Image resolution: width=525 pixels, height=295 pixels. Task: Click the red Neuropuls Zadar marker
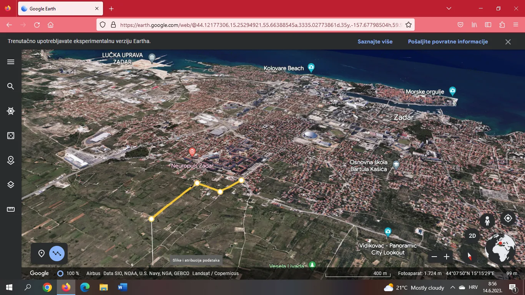coord(192,152)
